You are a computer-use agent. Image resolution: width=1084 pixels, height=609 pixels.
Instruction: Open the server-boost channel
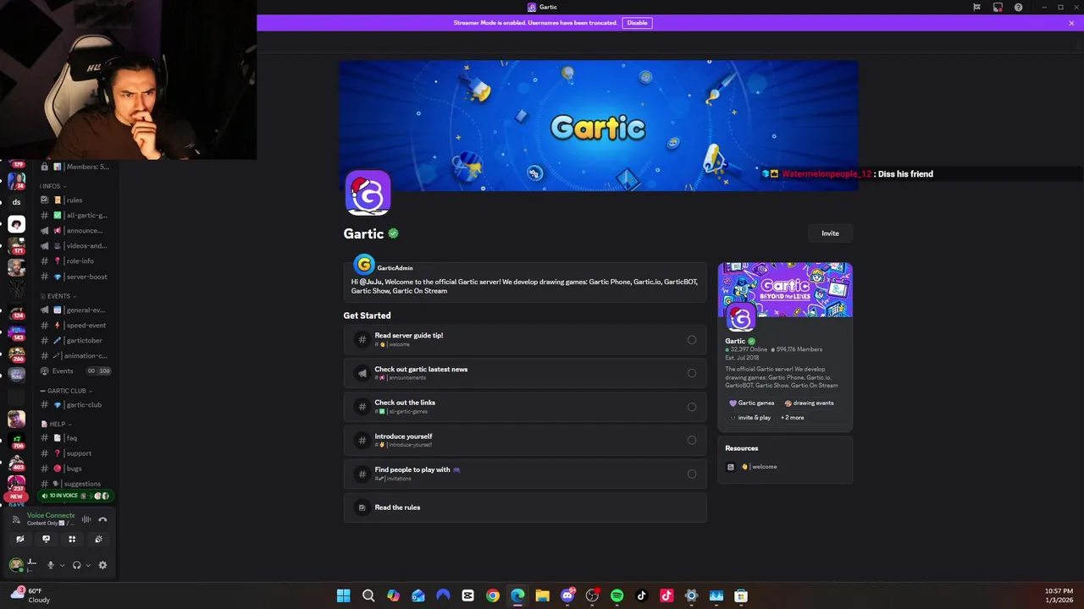[75, 277]
